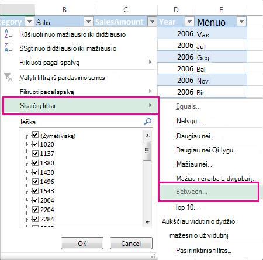Toggle the (Žymėti viską) checkbox
263x260 pixels.
(35, 134)
